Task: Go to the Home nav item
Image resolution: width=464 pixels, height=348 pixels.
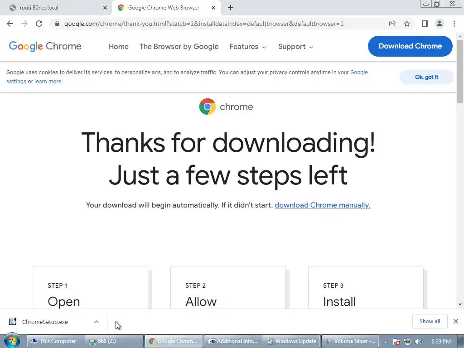Action: tap(118, 47)
